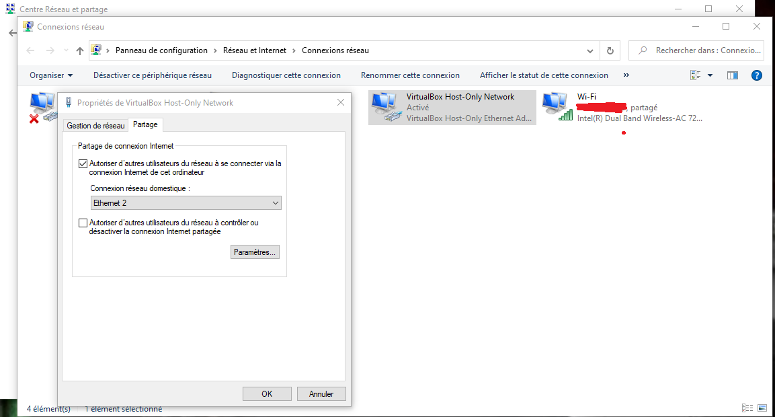Go back using Connexions réseau navigation arrow
775x417 pixels.
pos(31,50)
